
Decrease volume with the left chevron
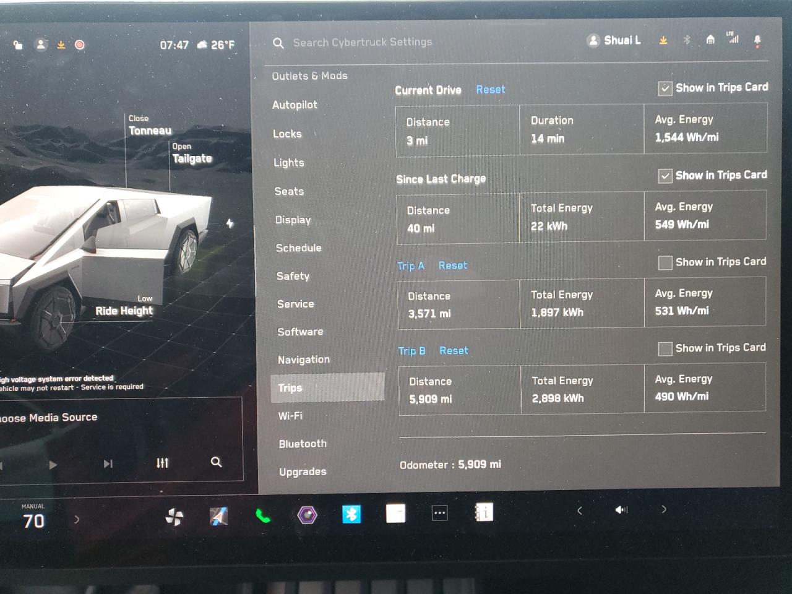pos(579,510)
